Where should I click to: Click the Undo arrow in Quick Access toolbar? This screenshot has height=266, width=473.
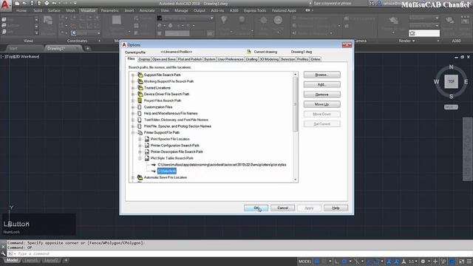click(54, 3)
